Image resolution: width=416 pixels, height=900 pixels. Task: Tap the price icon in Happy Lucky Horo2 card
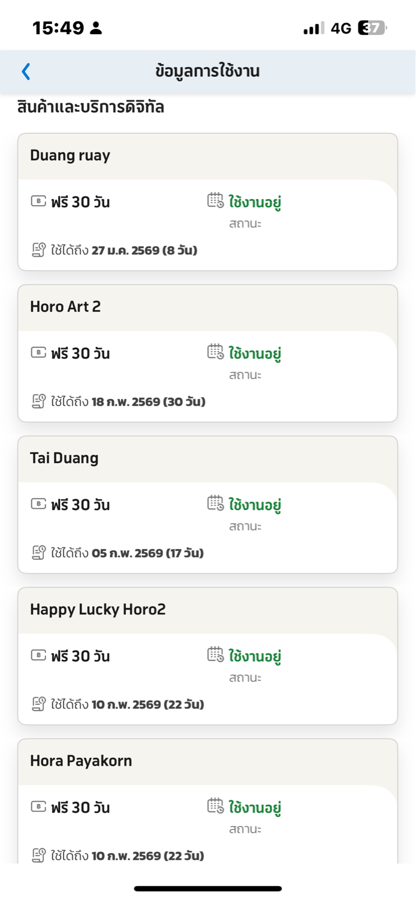[x=38, y=655]
